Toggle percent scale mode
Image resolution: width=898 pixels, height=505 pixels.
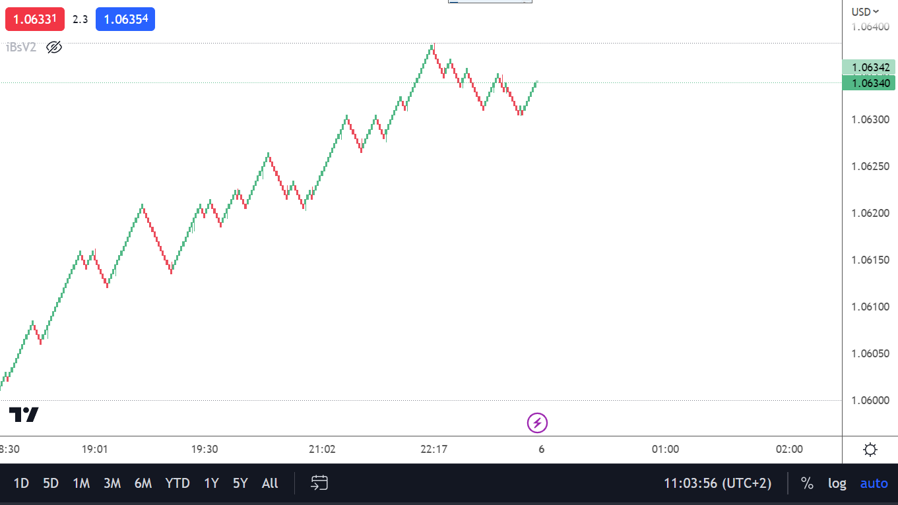click(807, 483)
